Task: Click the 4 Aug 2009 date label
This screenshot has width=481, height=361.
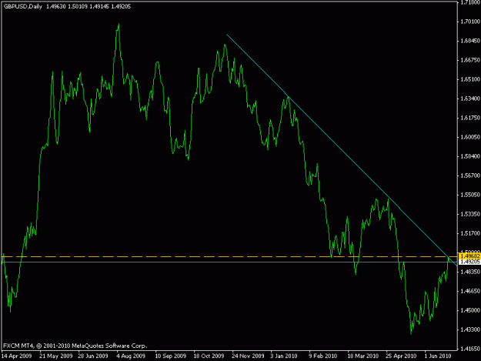Action: point(131,356)
